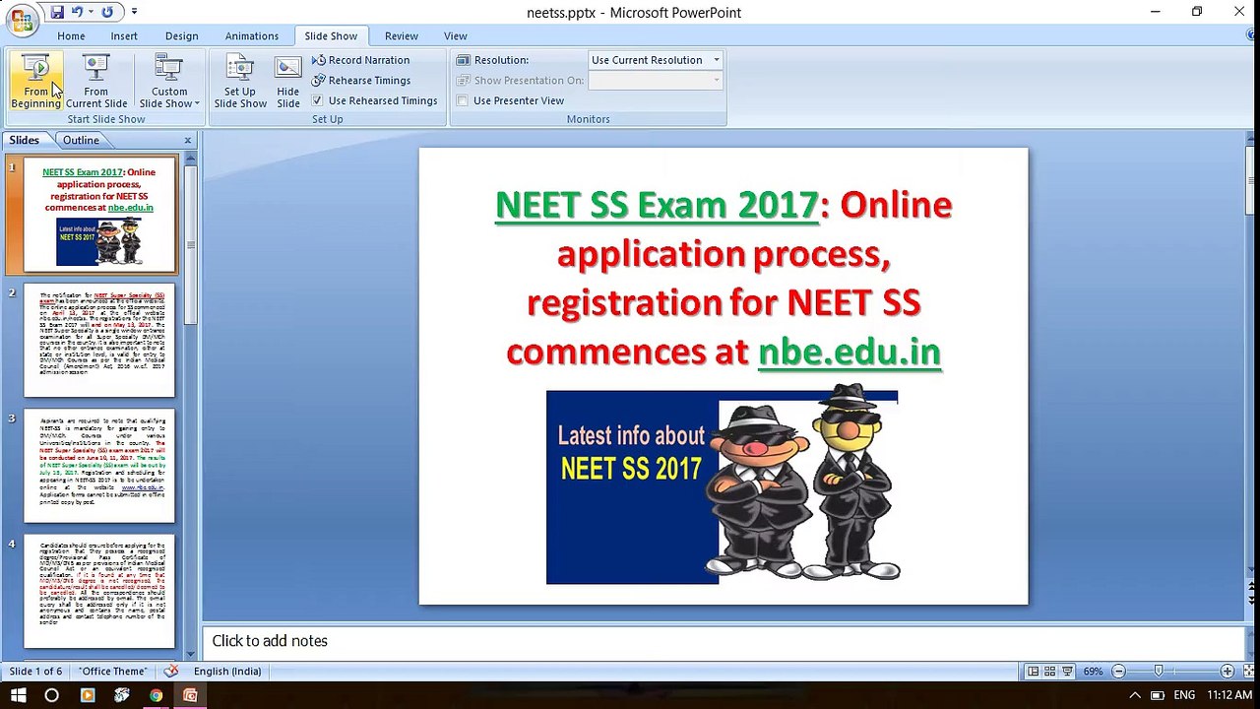Select the Slide Show ribbon tab
The width and height of the screenshot is (1260, 709).
pyautogui.click(x=331, y=35)
